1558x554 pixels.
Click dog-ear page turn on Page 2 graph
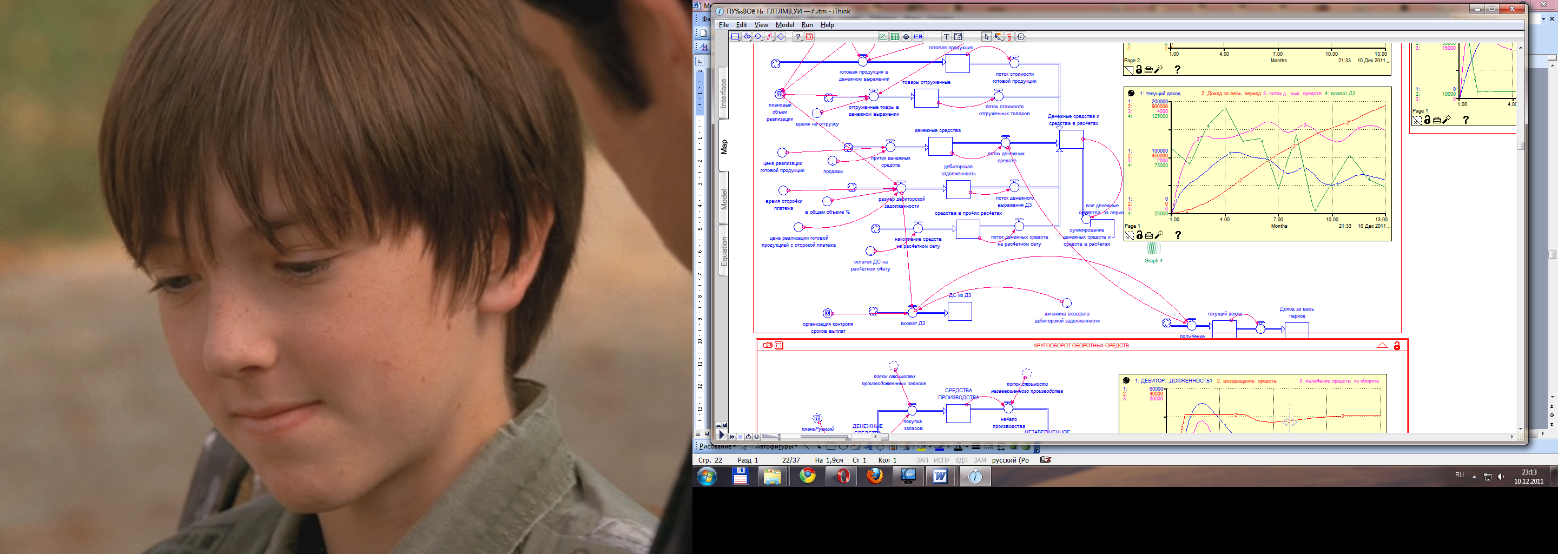[x=1128, y=70]
